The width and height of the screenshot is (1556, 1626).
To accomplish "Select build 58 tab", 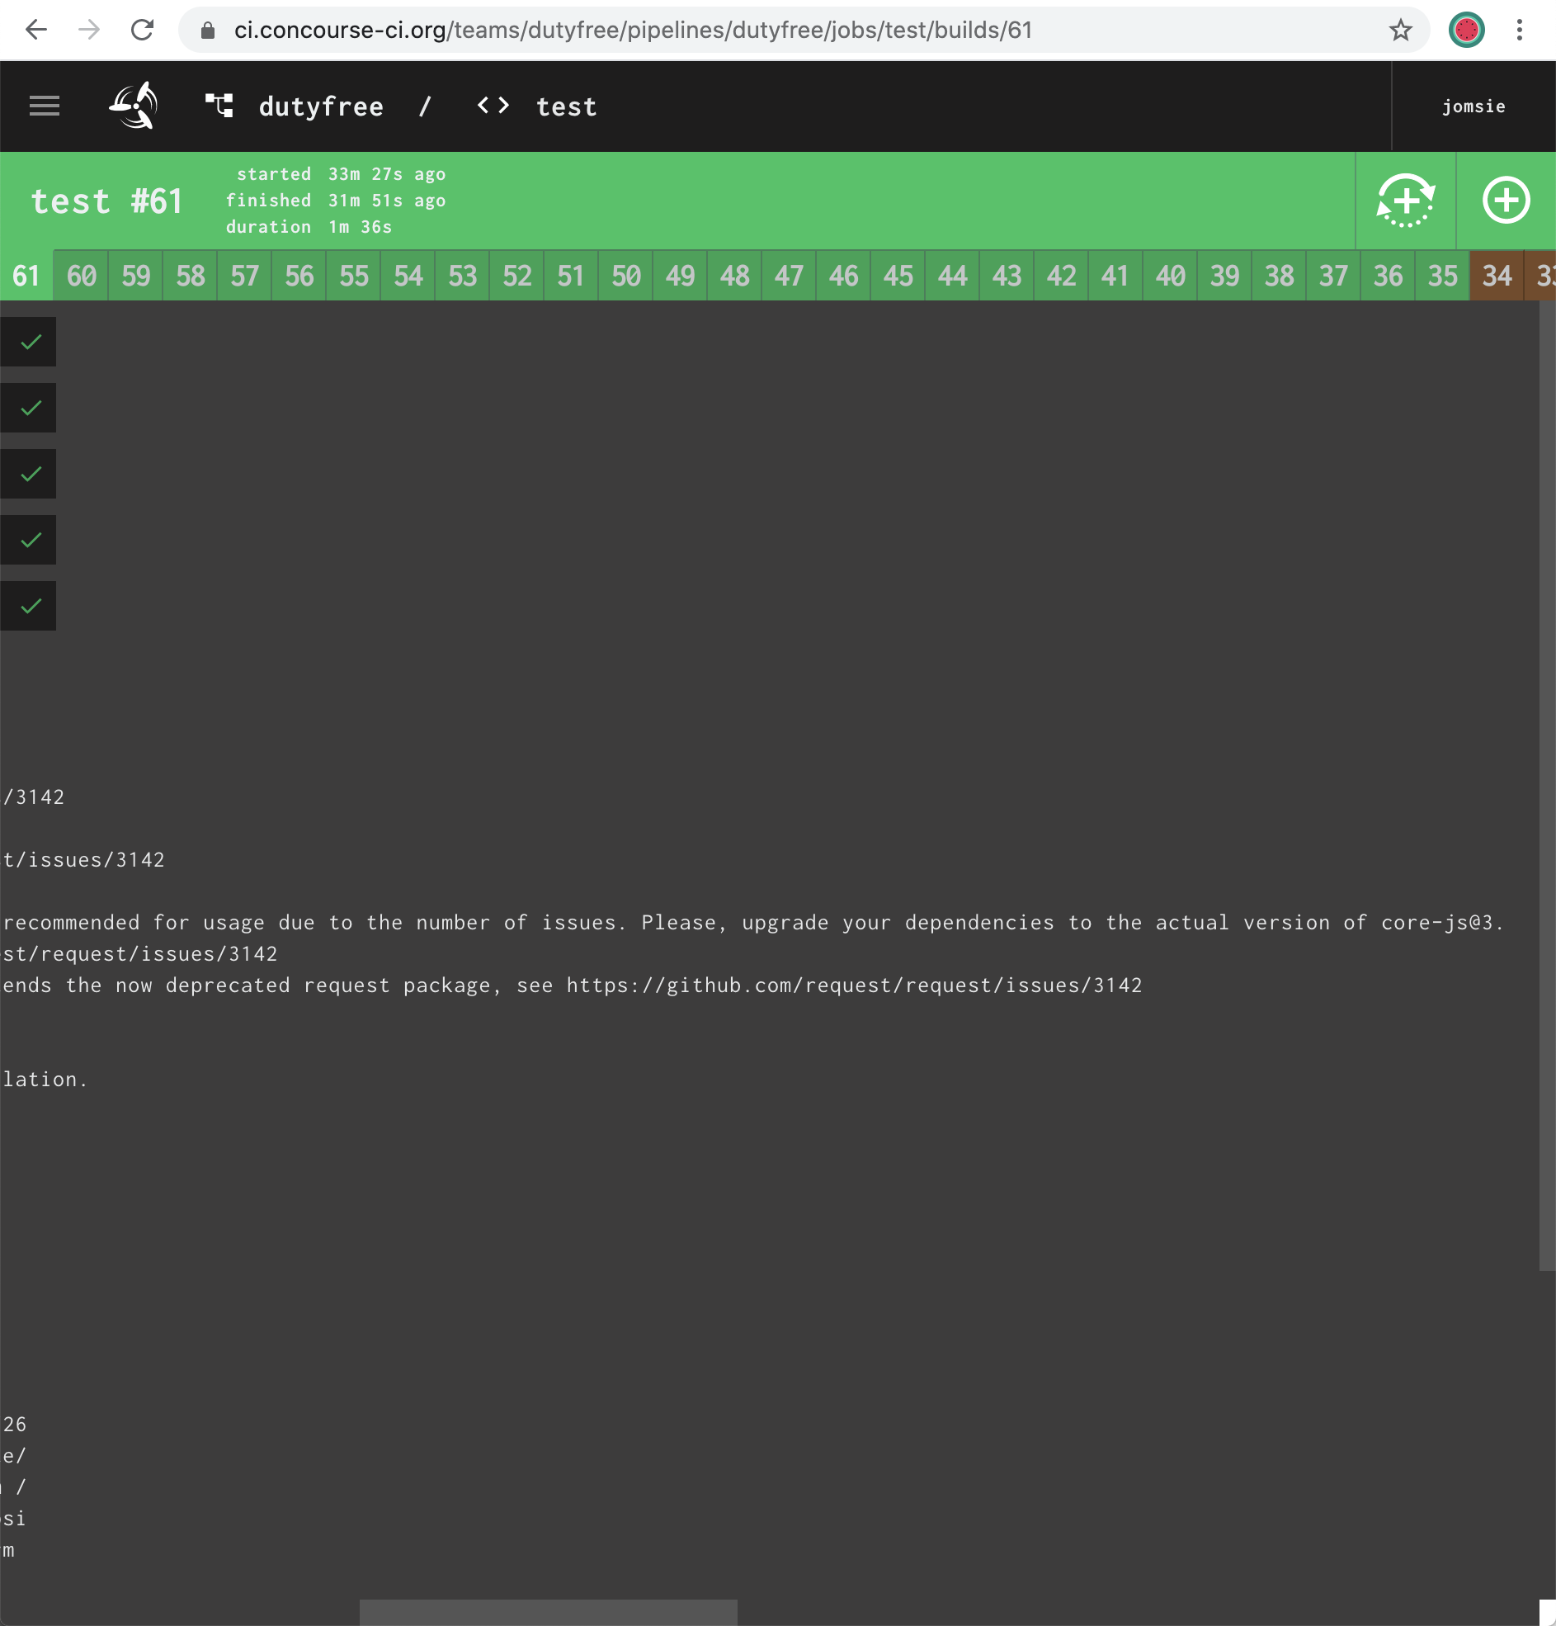I will pyautogui.click(x=190, y=276).
